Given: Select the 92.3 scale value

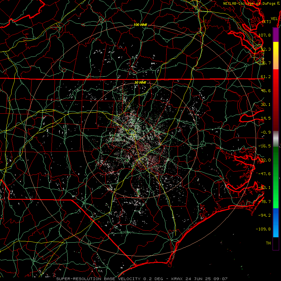Looking at the screenshot, I should pos(266,49).
